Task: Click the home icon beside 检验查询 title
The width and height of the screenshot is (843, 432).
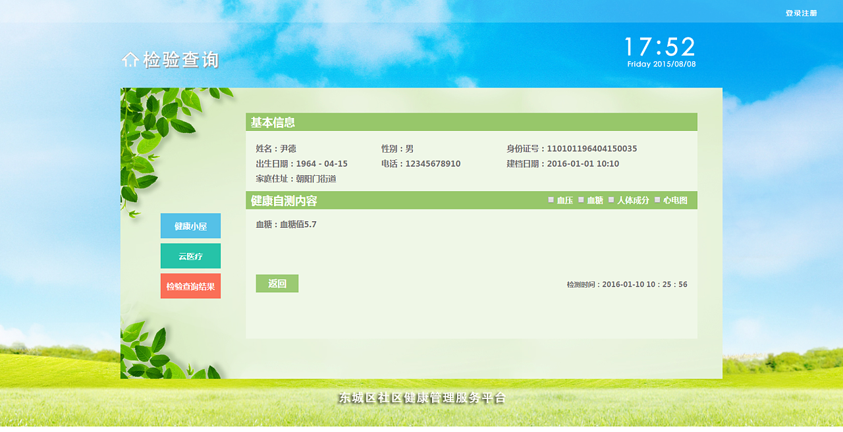Action: 131,59
